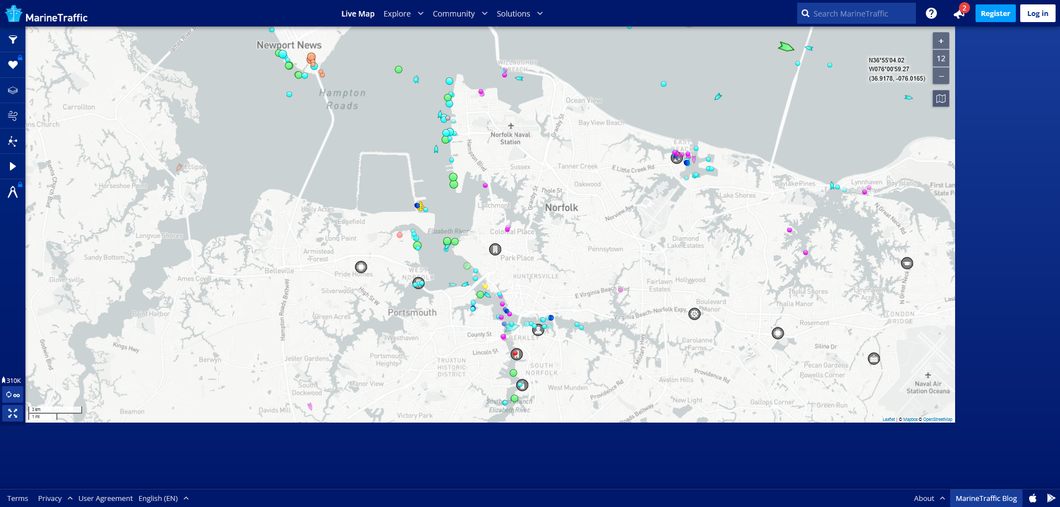This screenshot has height=507, width=1060.
Task: Select the large green vessel near the coordinates
Action: (x=786, y=47)
